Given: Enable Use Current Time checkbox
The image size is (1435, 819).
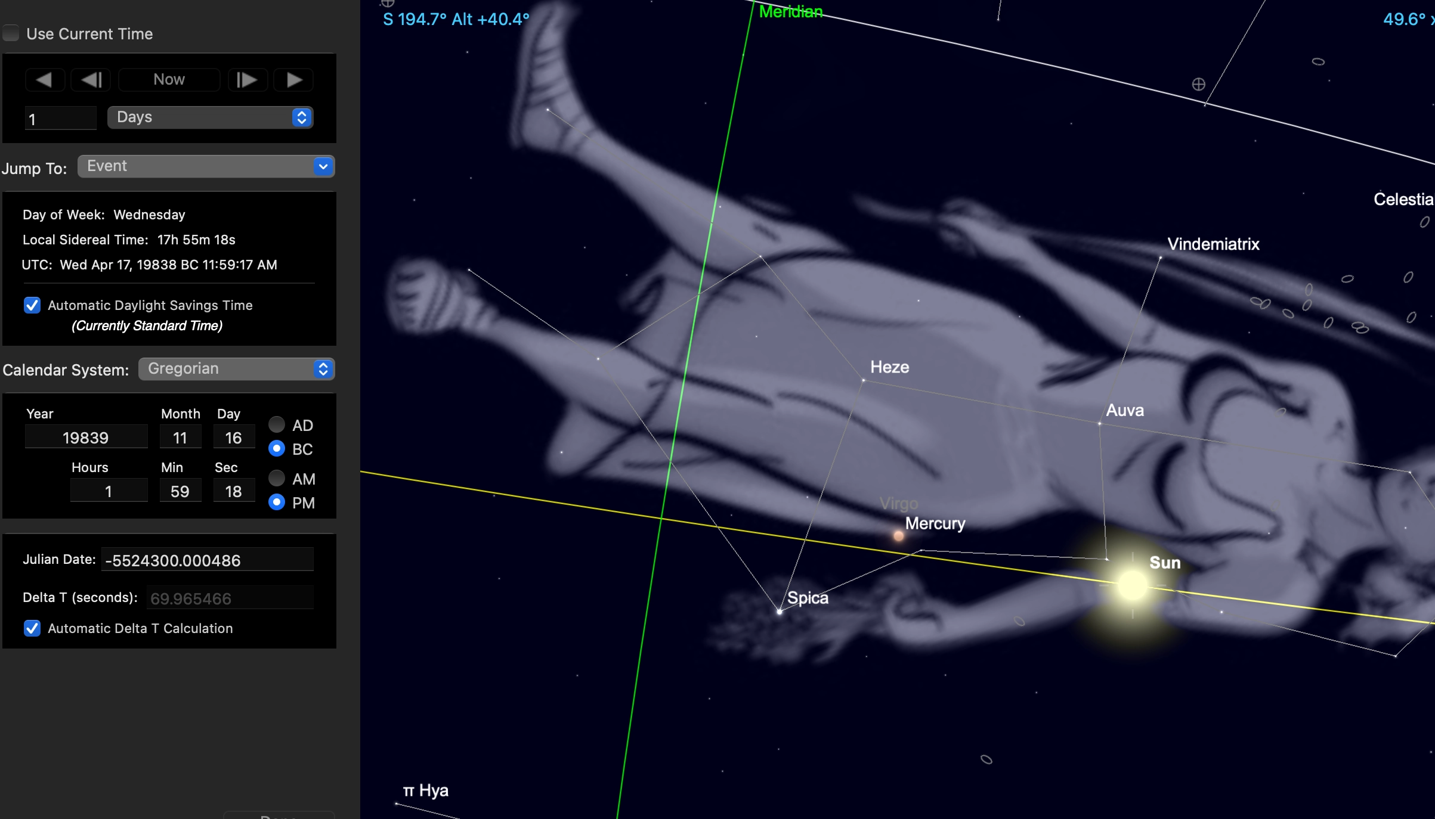Looking at the screenshot, I should click(x=11, y=33).
